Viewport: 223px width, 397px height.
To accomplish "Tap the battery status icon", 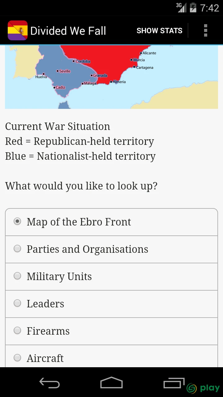I will [193, 7].
